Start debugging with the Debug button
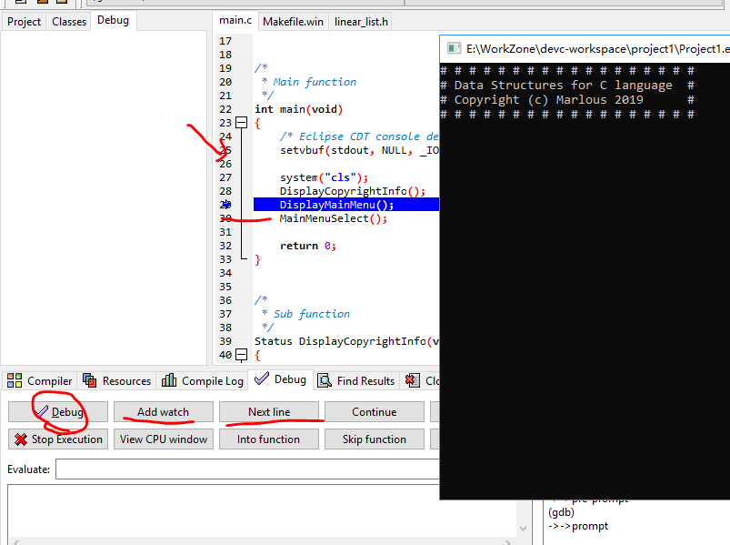 point(58,412)
